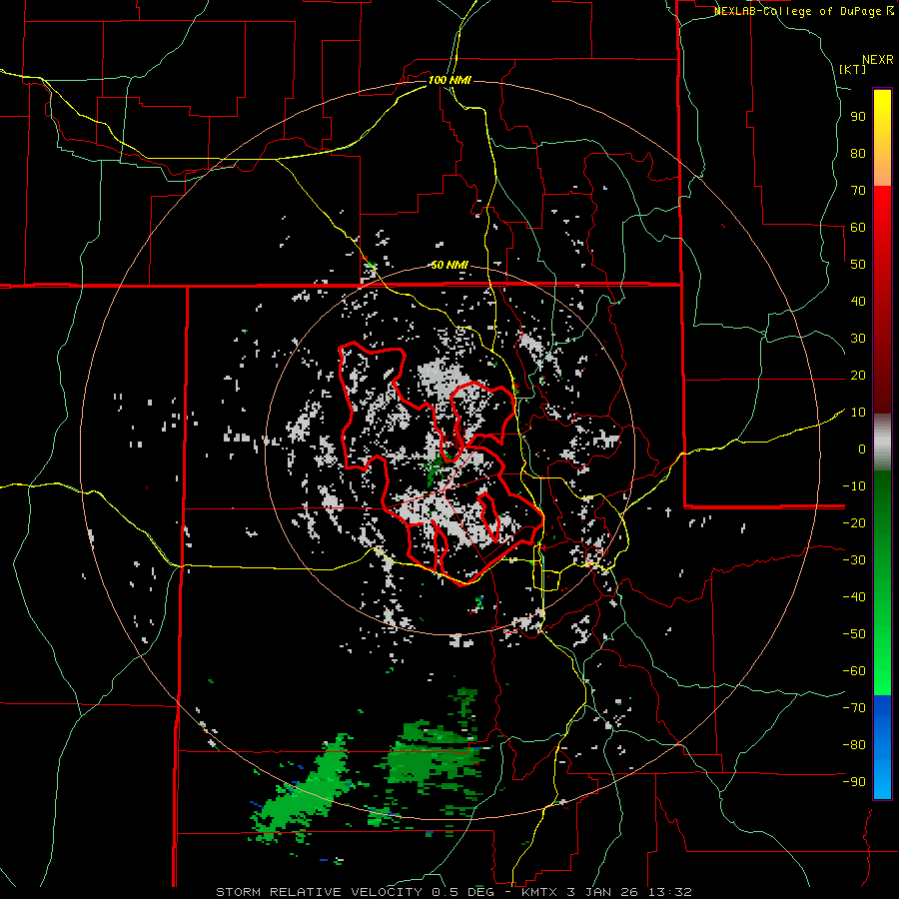
Task: Click the -60 value on the velocity scale
Action: (x=854, y=671)
